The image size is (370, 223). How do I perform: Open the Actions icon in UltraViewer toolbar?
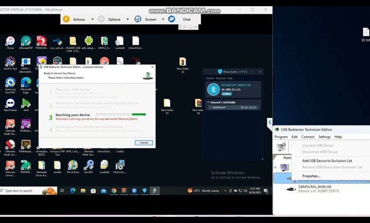[66, 19]
